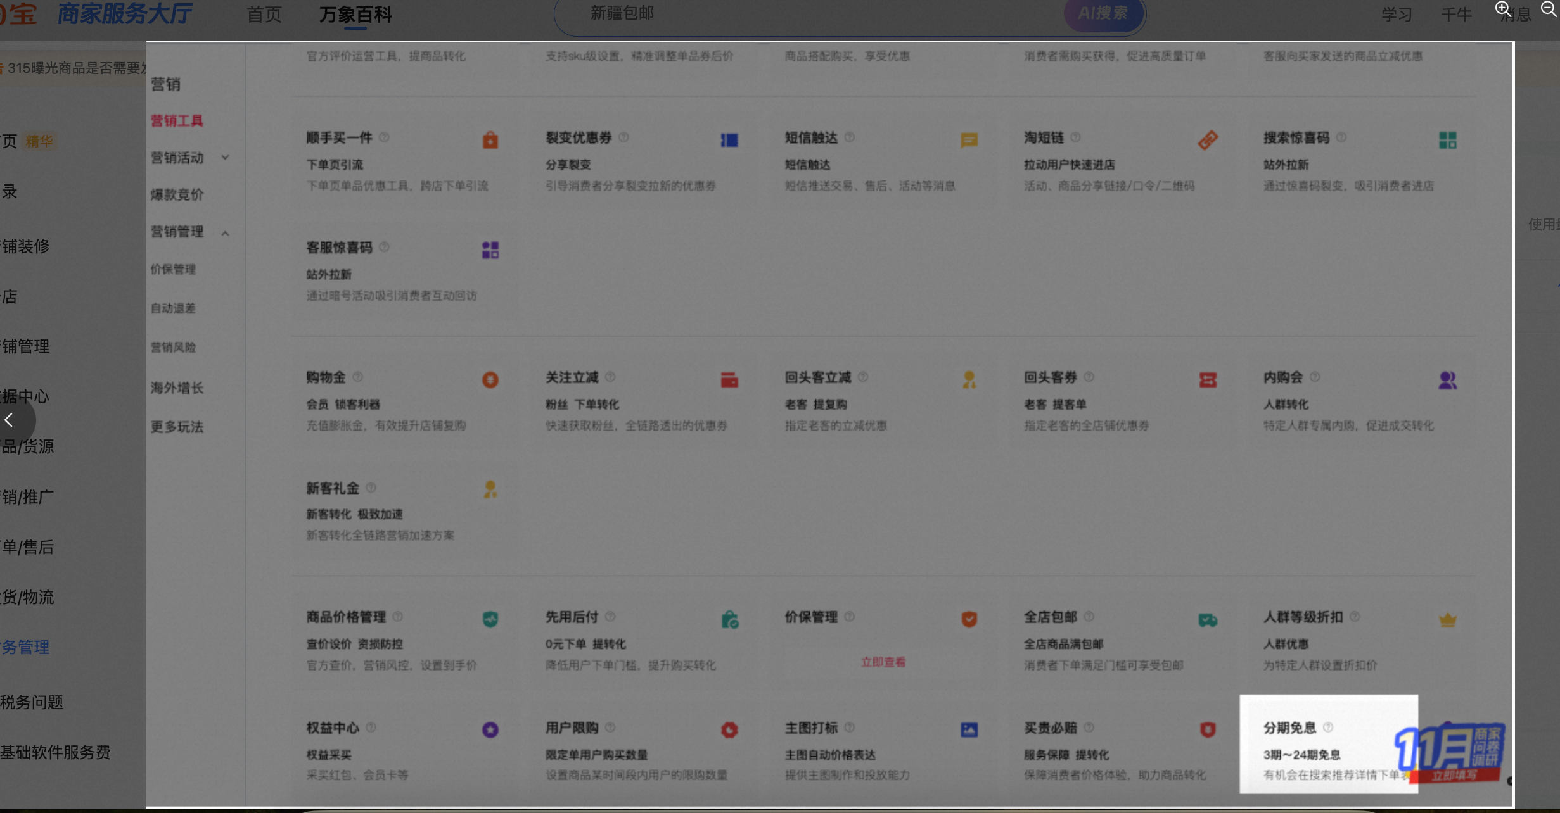Click the zoom-out magnifier icon

click(1549, 9)
